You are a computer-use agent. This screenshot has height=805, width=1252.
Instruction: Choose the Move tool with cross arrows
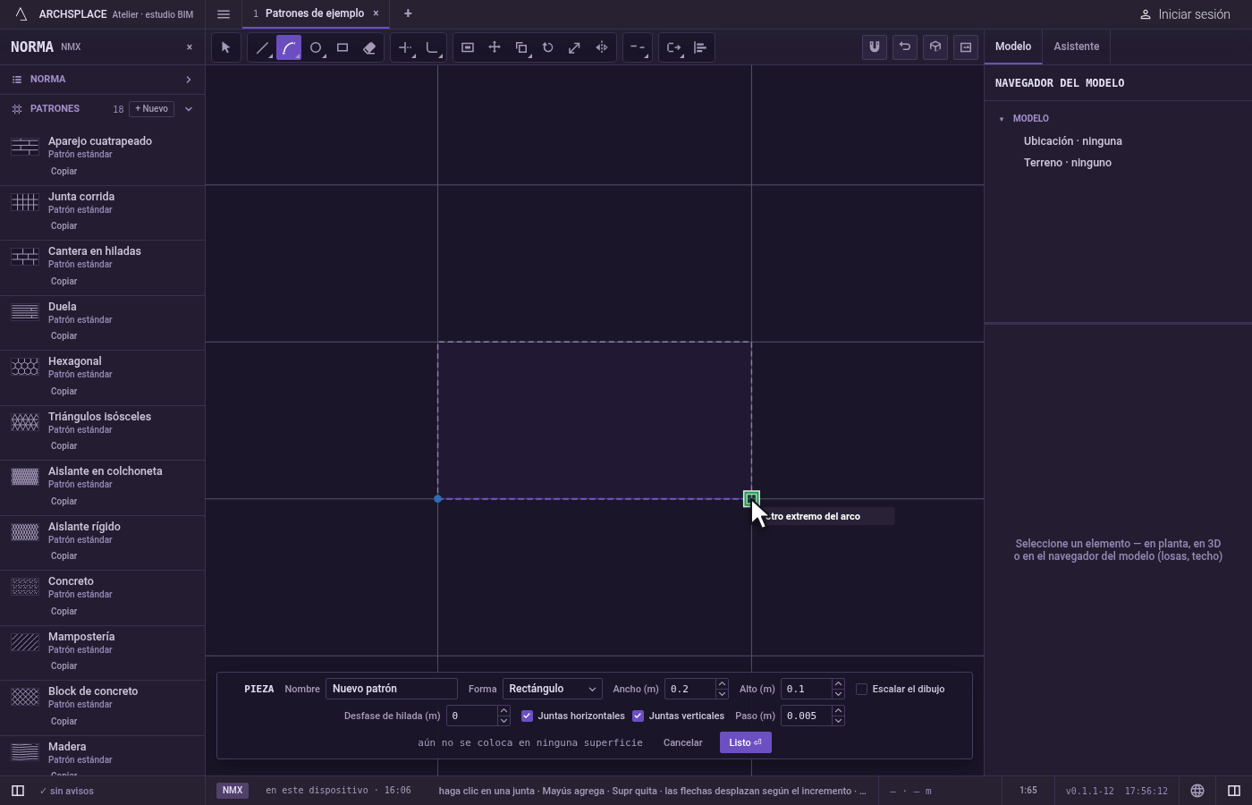click(495, 47)
